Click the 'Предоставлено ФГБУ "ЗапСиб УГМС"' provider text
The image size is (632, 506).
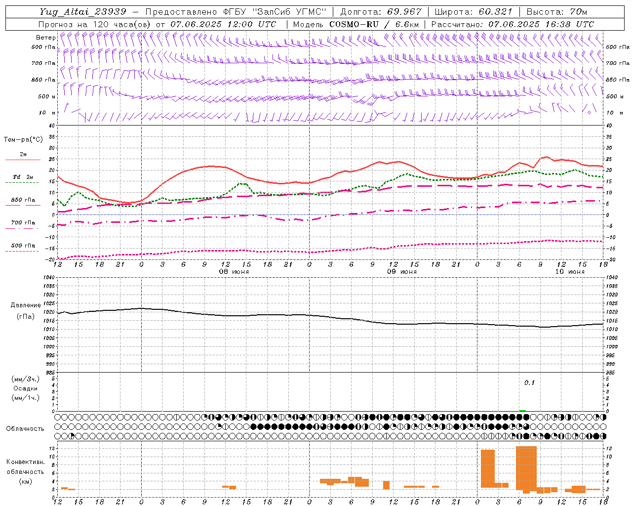click(236, 12)
